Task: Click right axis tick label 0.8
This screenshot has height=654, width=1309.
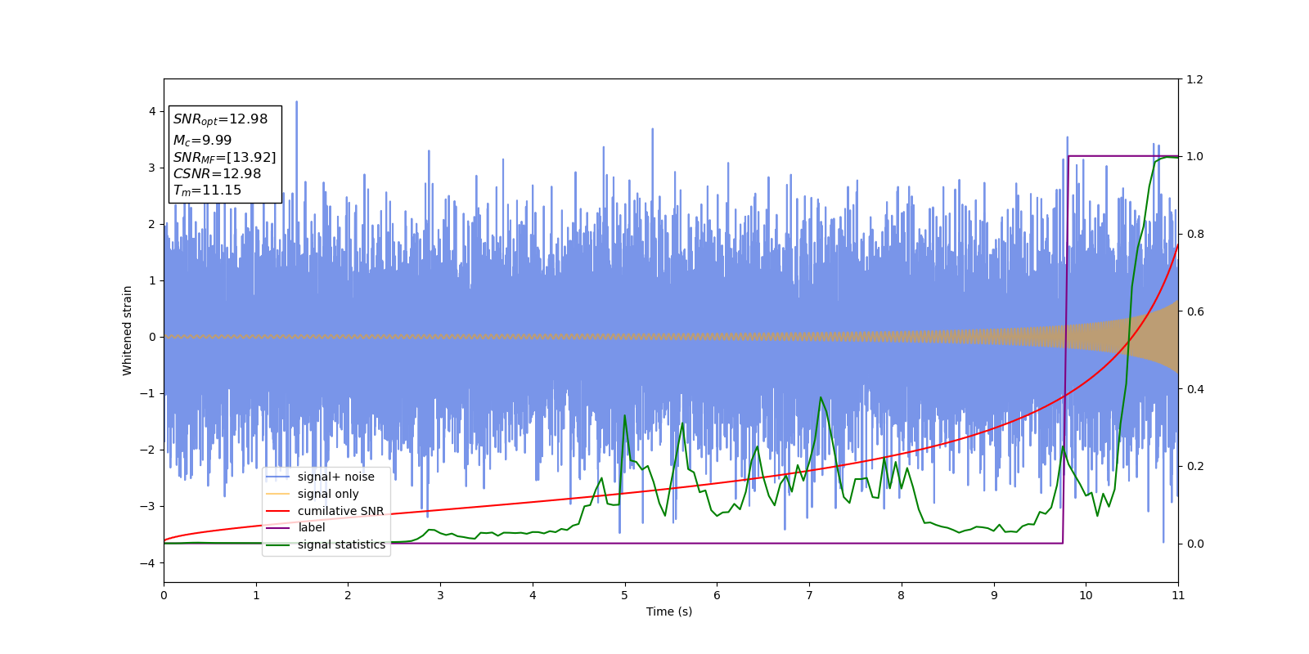Action: [1194, 234]
